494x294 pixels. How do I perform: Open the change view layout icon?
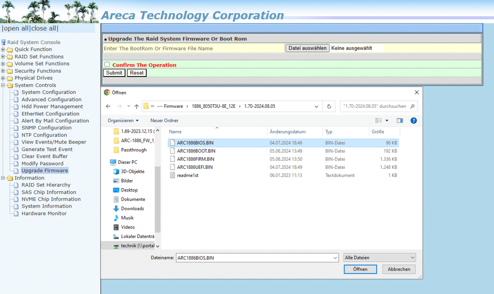379,120
